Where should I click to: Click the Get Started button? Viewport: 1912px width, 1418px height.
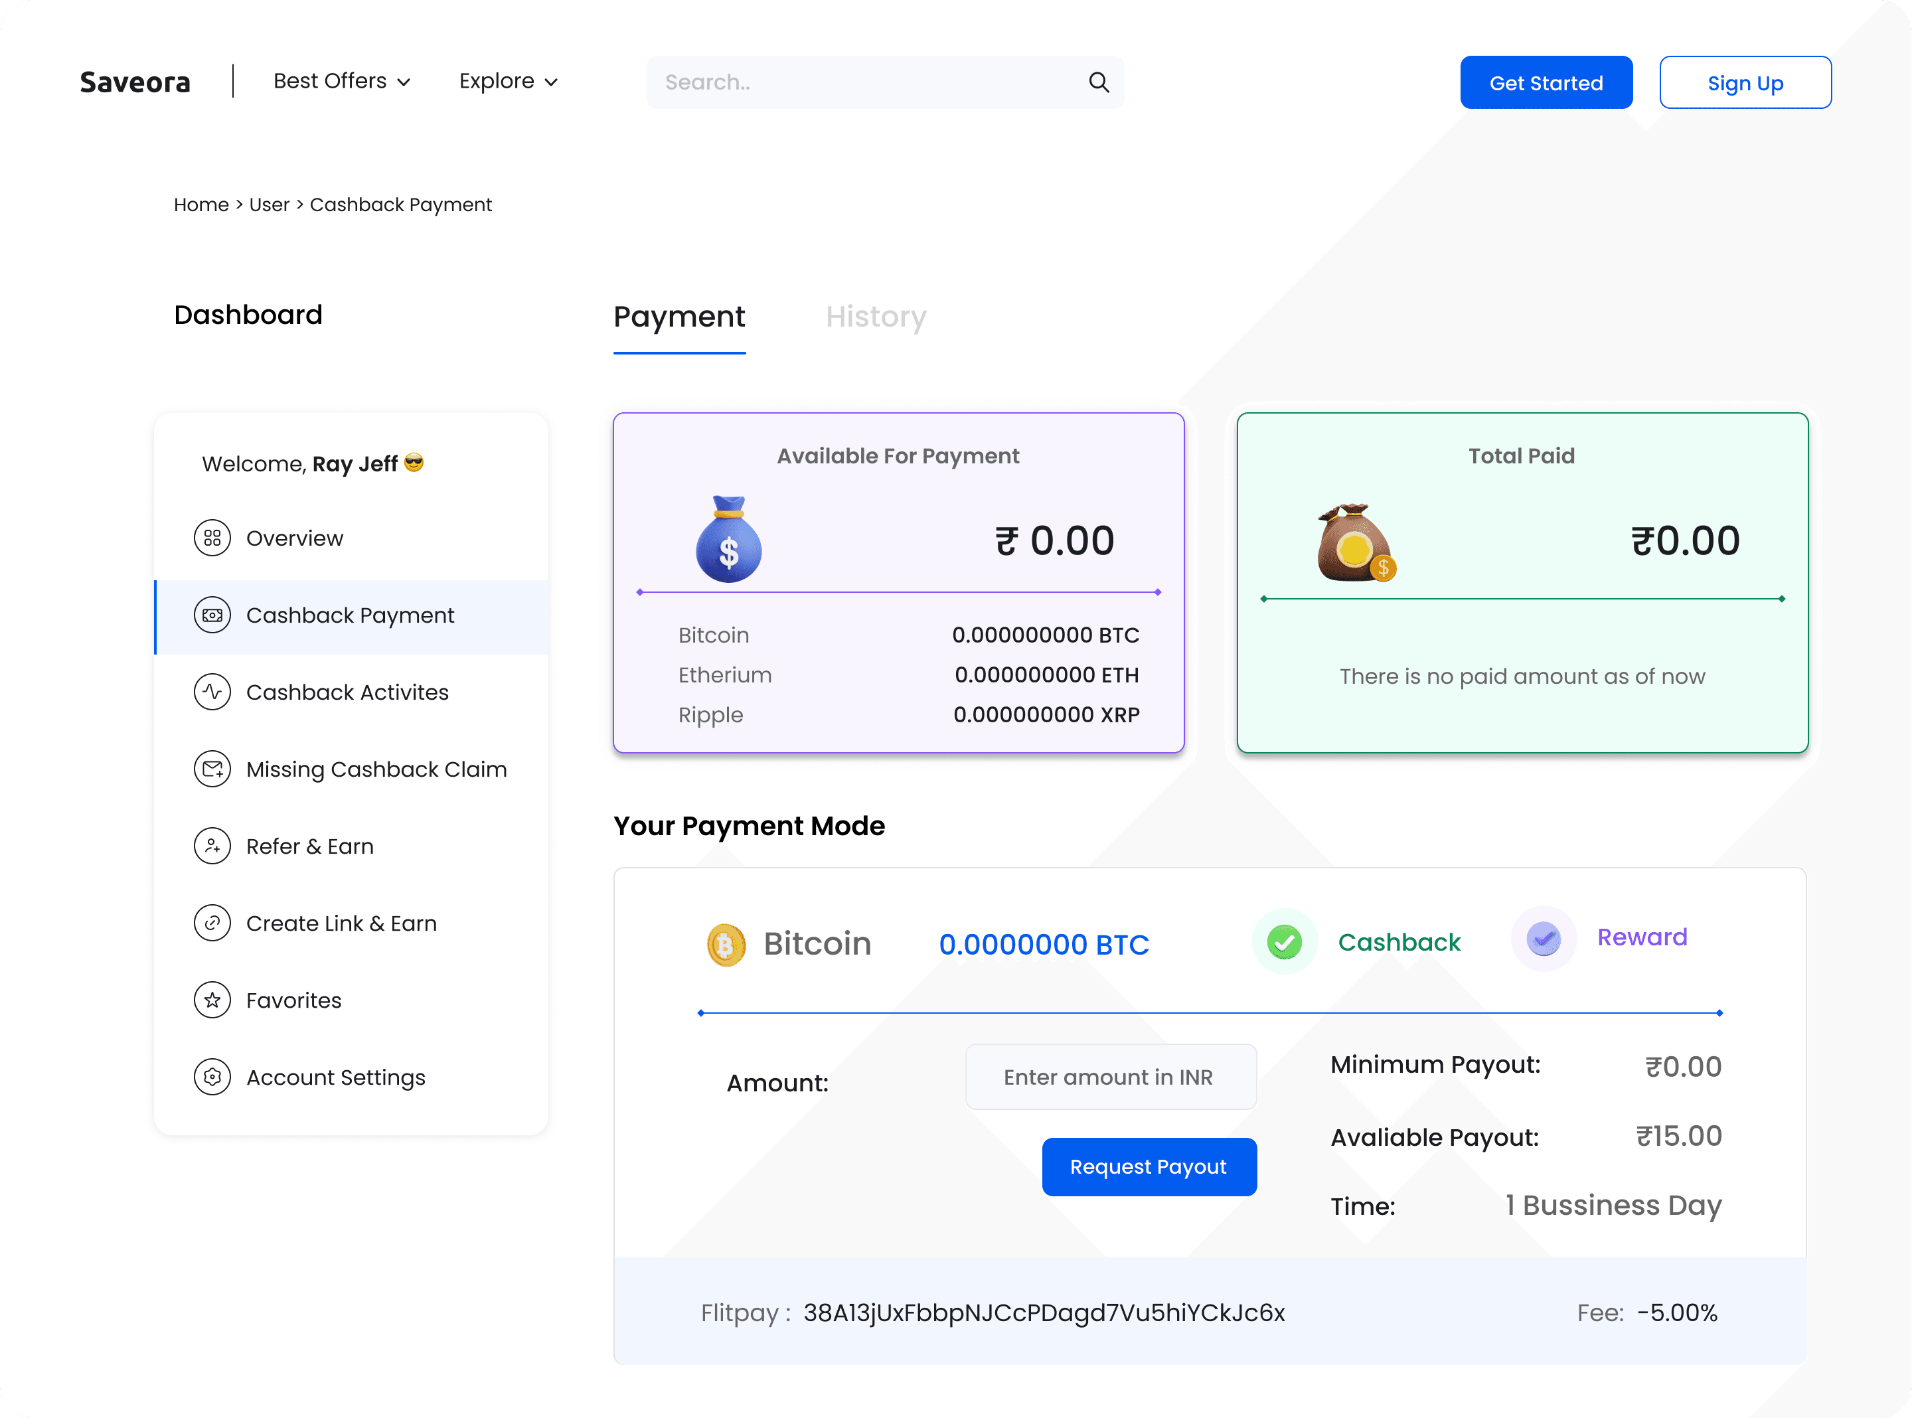tap(1546, 83)
